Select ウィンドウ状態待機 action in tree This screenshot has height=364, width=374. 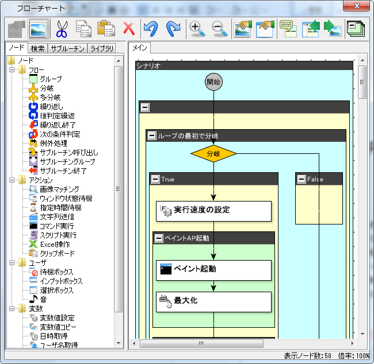pos(66,198)
